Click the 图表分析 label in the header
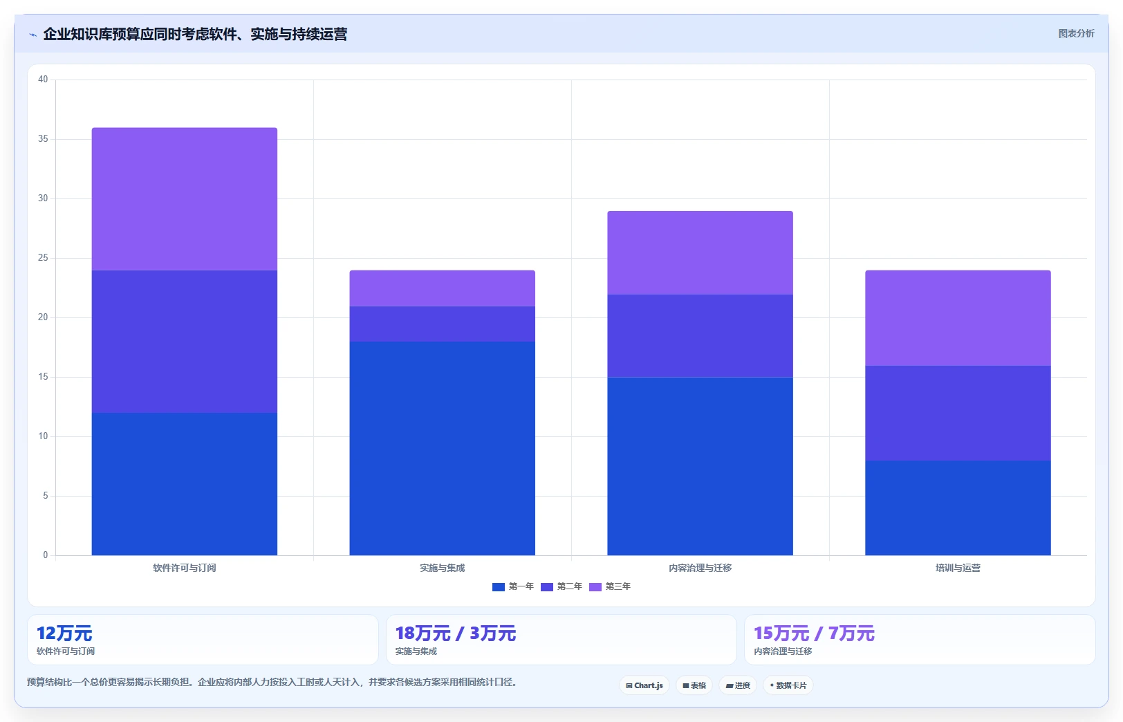1123x722 pixels. 1076,33
